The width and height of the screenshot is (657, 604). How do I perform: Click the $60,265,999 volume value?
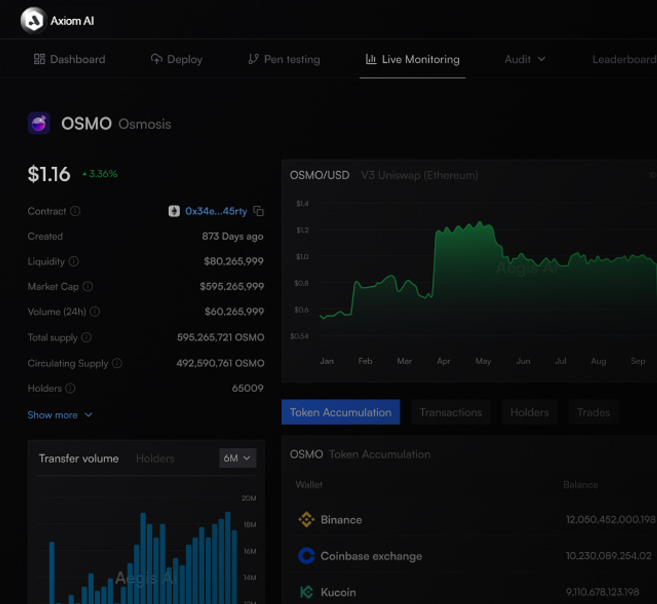tap(234, 312)
